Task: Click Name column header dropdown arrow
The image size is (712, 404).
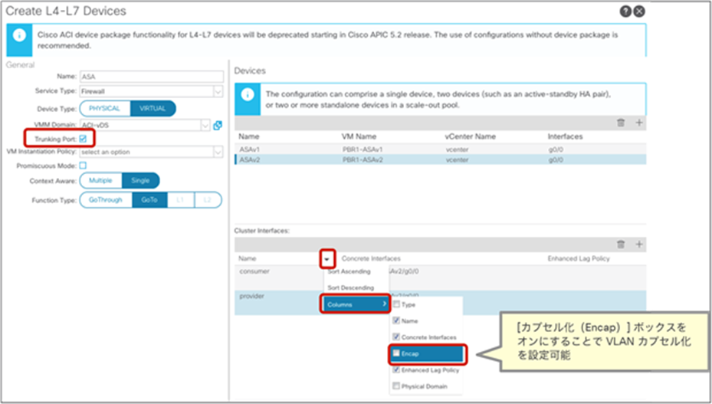Action: [x=327, y=259]
